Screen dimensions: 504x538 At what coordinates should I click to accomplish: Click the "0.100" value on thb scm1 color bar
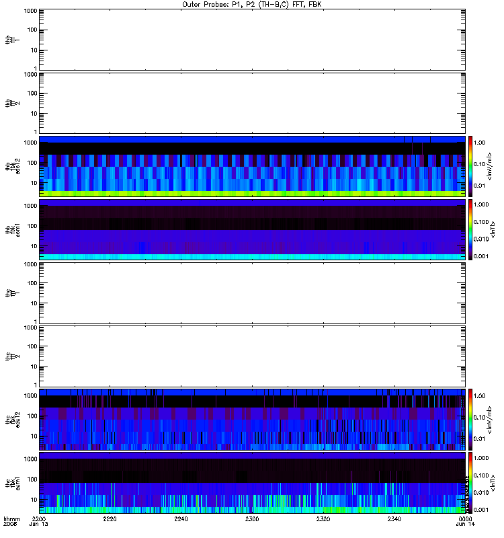coord(481,222)
